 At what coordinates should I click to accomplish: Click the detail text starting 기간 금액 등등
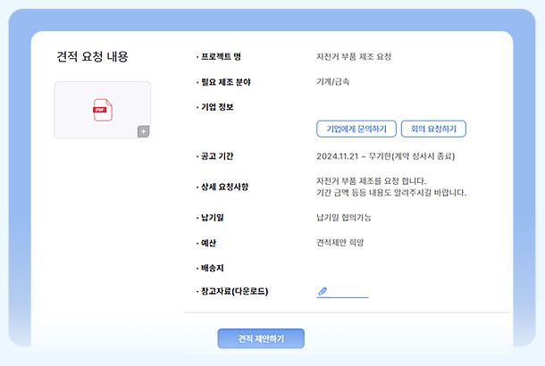coord(391,193)
